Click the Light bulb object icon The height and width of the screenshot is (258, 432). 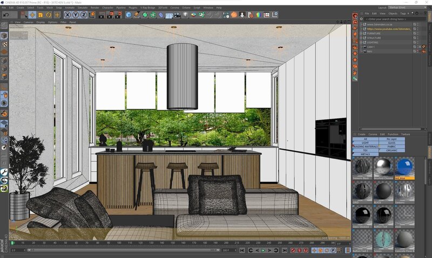pyautogui.click(x=185, y=15)
